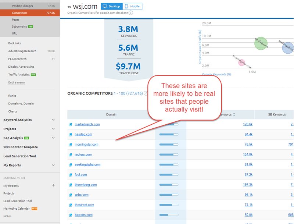This screenshot has height=224, width=294.
Task: Click 197.3k keywords value for bloomberg
Action: (x=248, y=185)
